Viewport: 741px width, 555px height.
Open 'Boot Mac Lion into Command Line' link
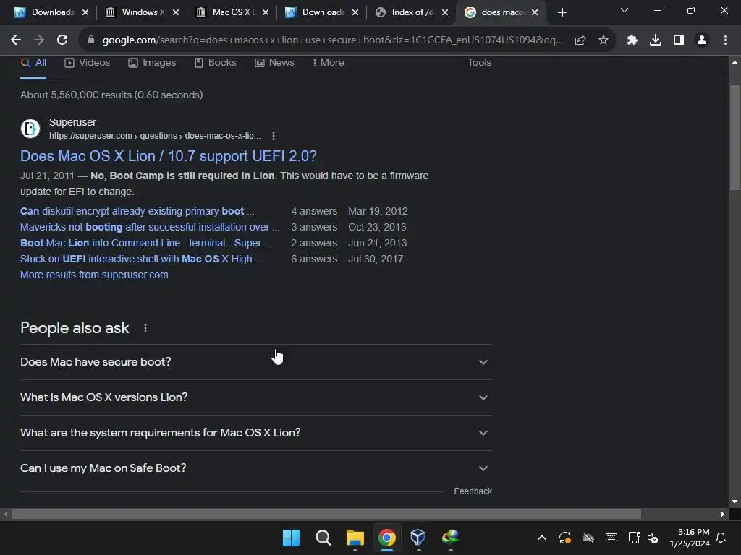pos(146,243)
